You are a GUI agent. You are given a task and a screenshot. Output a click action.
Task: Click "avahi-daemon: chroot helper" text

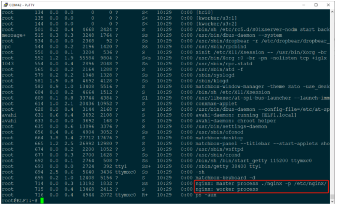click(236, 121)
